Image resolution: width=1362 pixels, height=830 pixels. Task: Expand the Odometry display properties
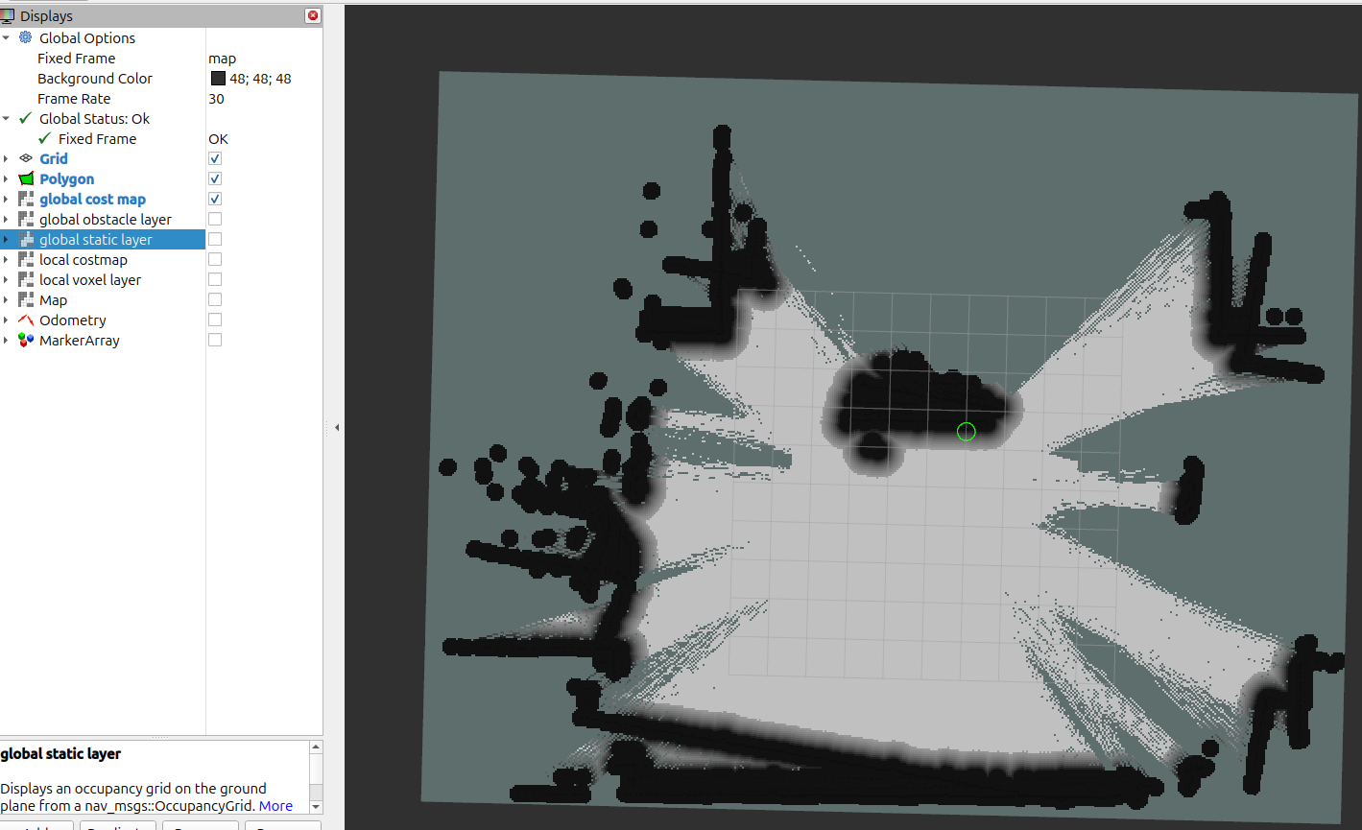pyautogui.click(x=6, y=320)
